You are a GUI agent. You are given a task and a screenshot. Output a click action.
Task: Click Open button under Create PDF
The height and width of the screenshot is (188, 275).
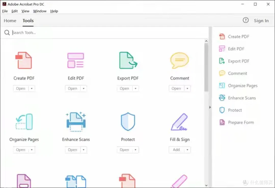[x=21, y=89]
